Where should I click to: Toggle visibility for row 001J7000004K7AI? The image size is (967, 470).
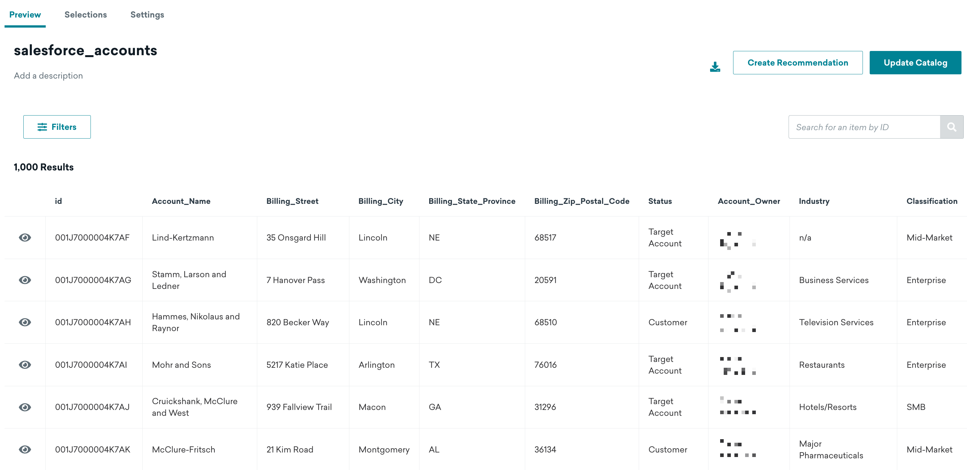25,365
